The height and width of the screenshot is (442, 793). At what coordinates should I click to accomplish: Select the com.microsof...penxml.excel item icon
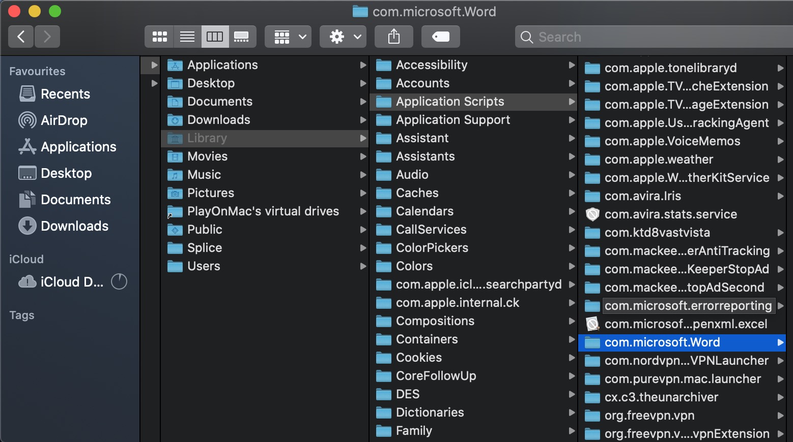pyautogui.click(x=592, y=324)
